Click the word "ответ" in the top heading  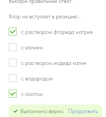[66, 1]
